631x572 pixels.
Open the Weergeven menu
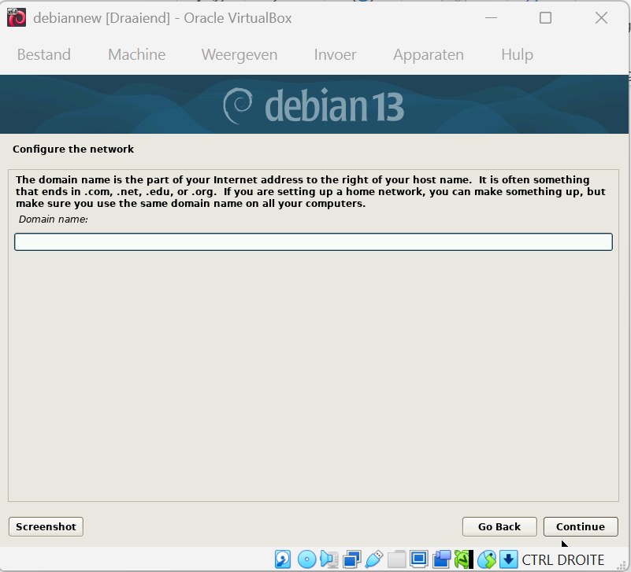pyautogui.click(x=239, y=54)
